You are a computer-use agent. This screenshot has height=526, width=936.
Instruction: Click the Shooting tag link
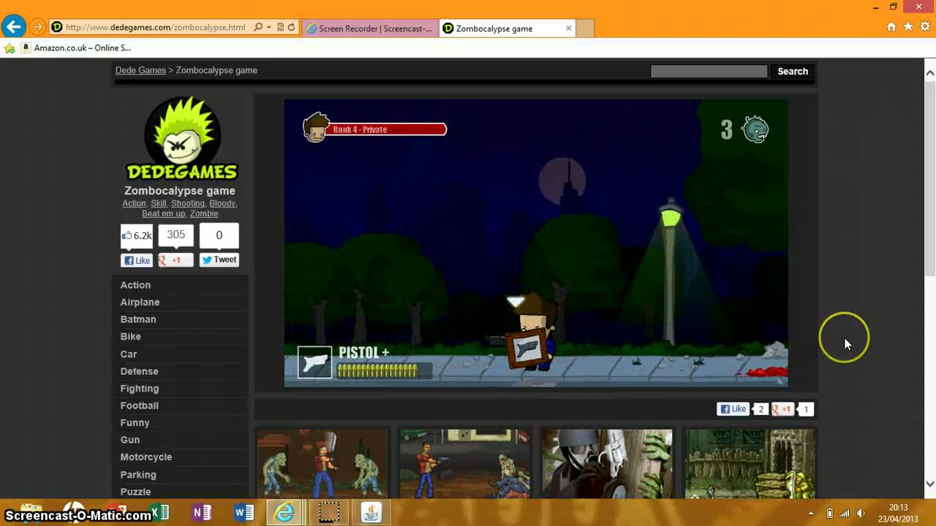pos(188,203)
